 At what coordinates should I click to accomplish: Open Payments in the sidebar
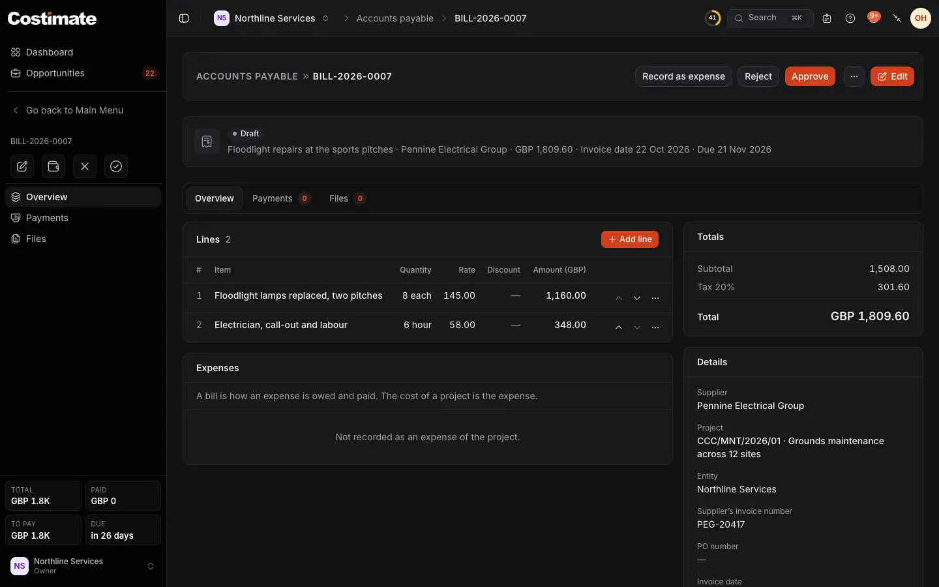83,218
